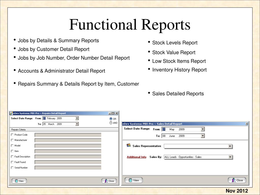This screenshot has width=260, height=195.
Task: Expand the Sales By dropdown arrow
Action: 230,157
